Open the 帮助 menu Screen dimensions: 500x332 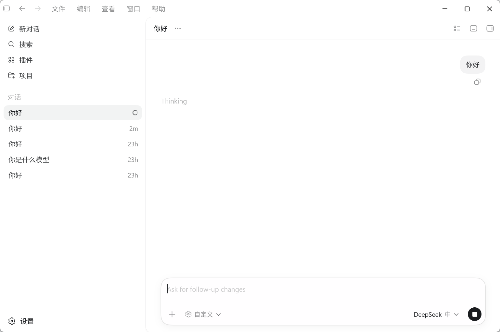pyautogui.click(x=159, y=9)
